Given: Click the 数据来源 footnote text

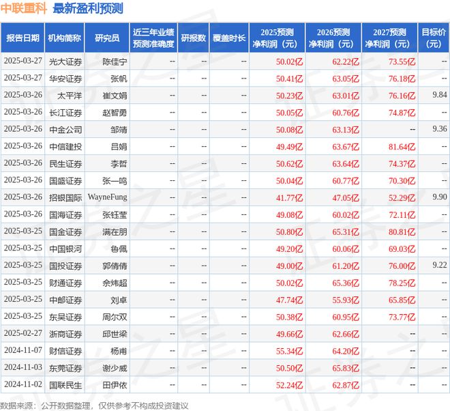Looking at the screenshot, I should click(x=94, y=406).
